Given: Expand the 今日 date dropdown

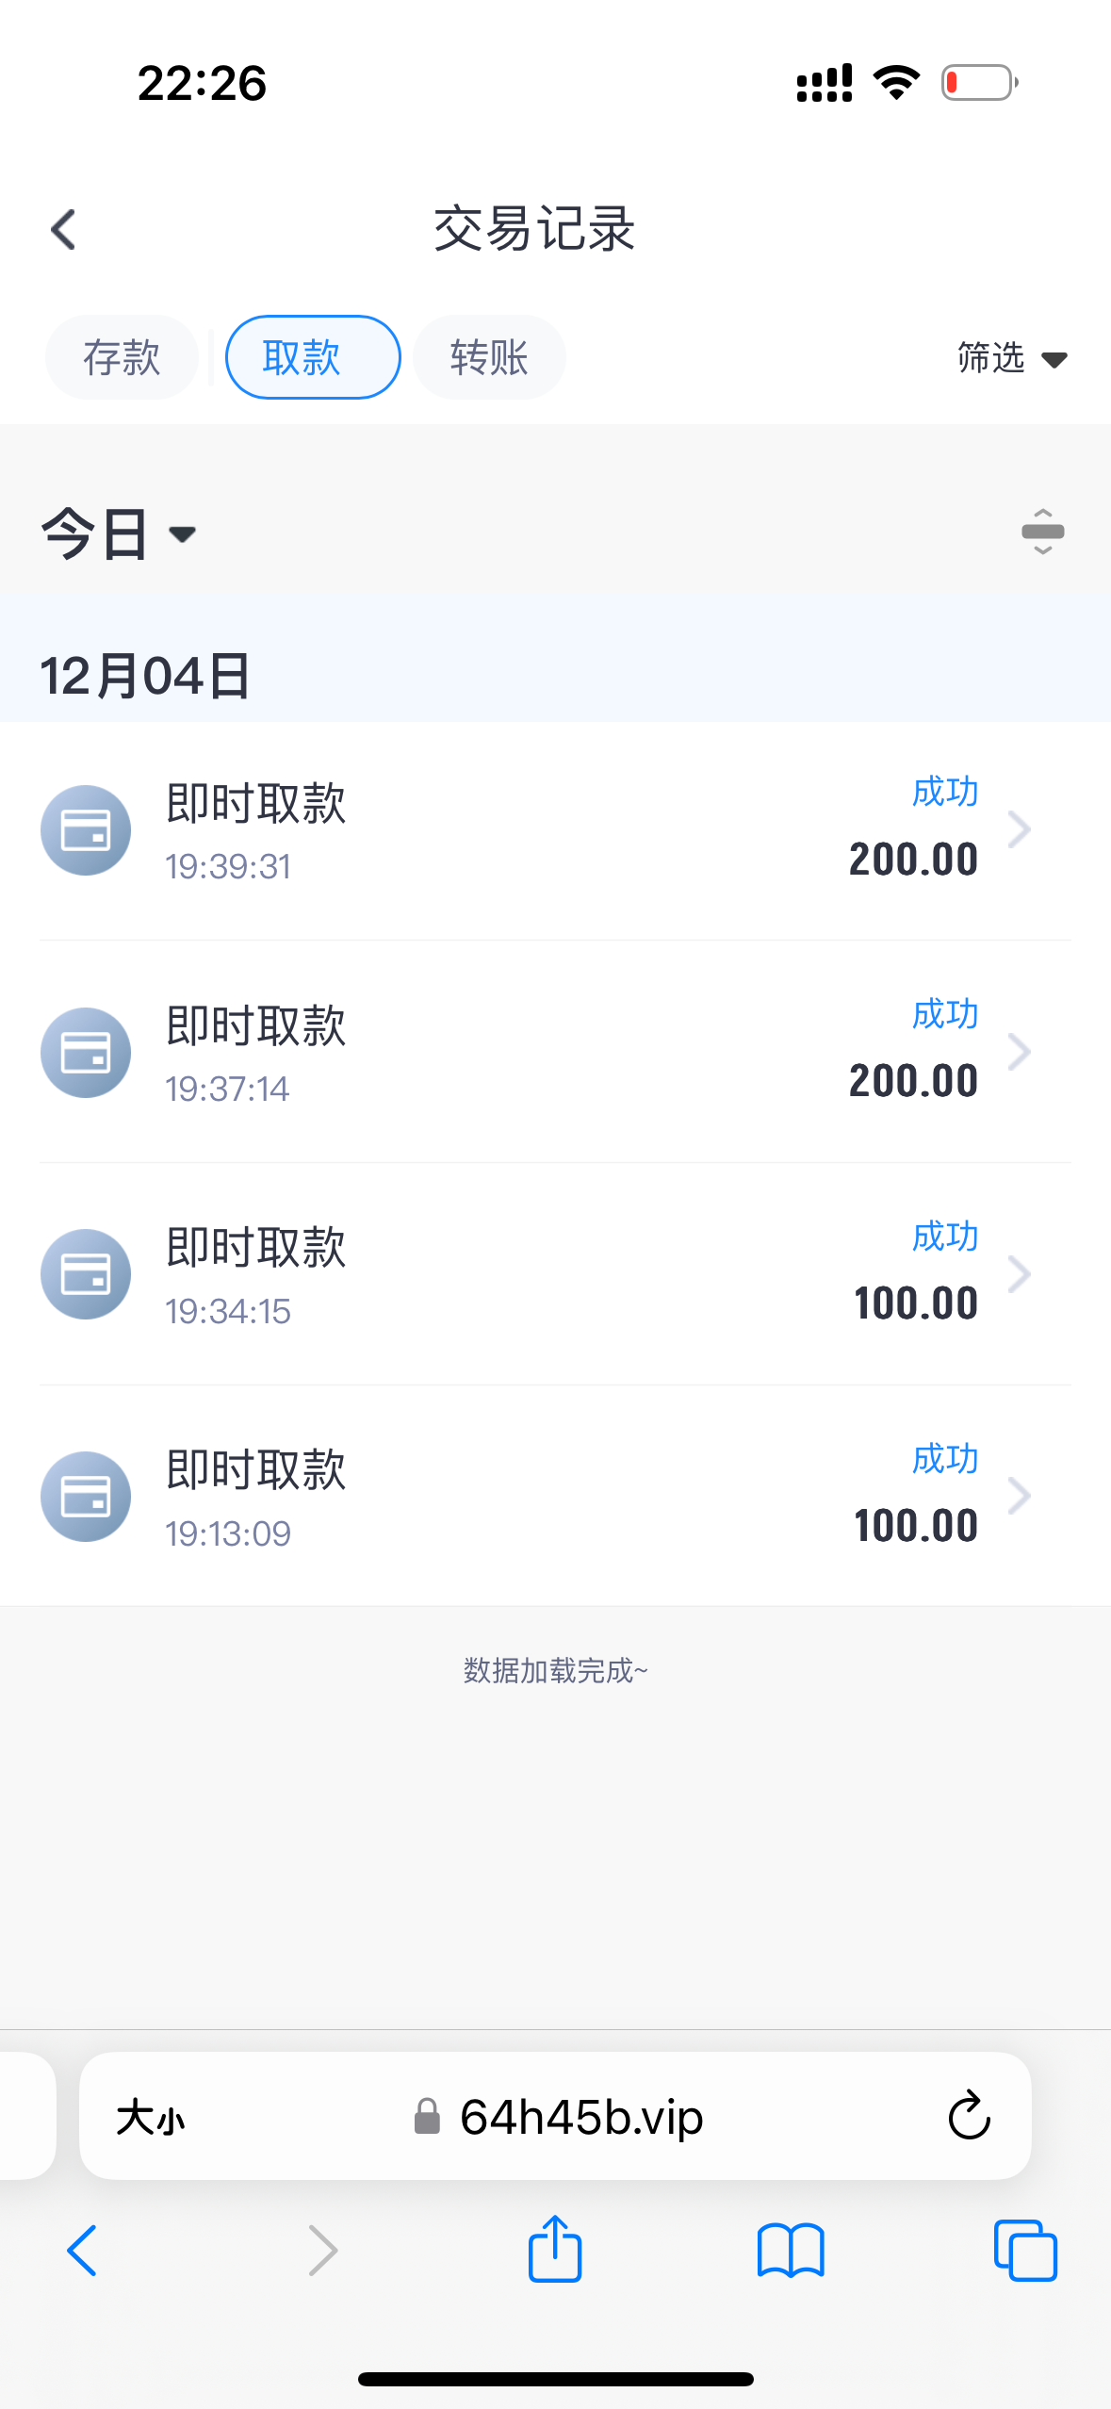Looking at the screenshot, I should [x=119, y=533].
